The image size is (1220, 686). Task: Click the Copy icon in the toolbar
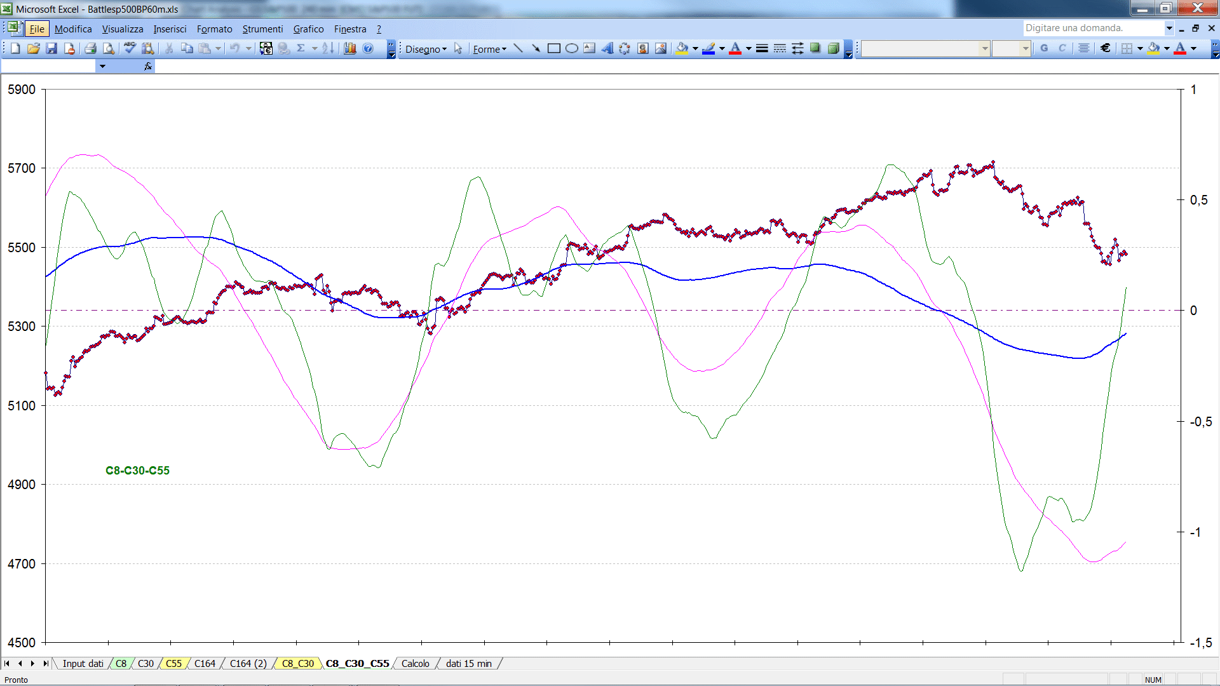coord(187,48)
